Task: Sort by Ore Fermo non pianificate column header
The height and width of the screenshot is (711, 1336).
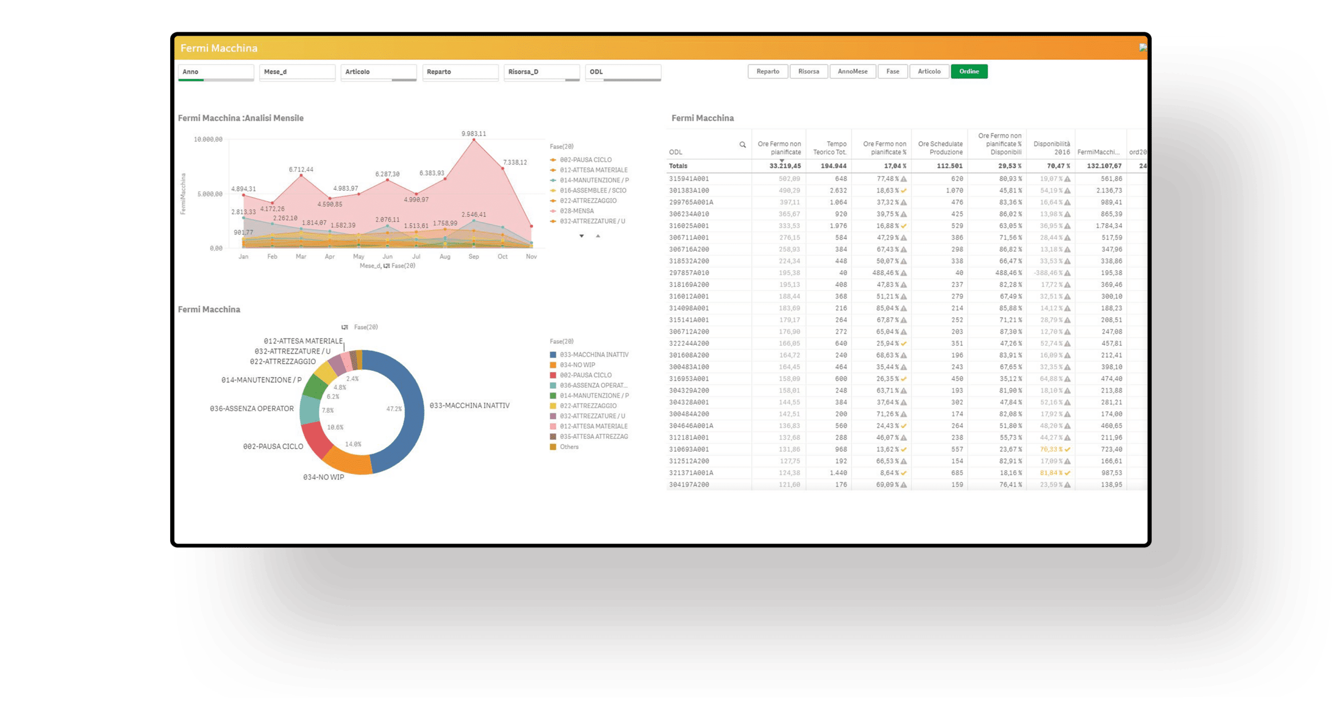Action: pyautogui.click(x=779, y=148)
